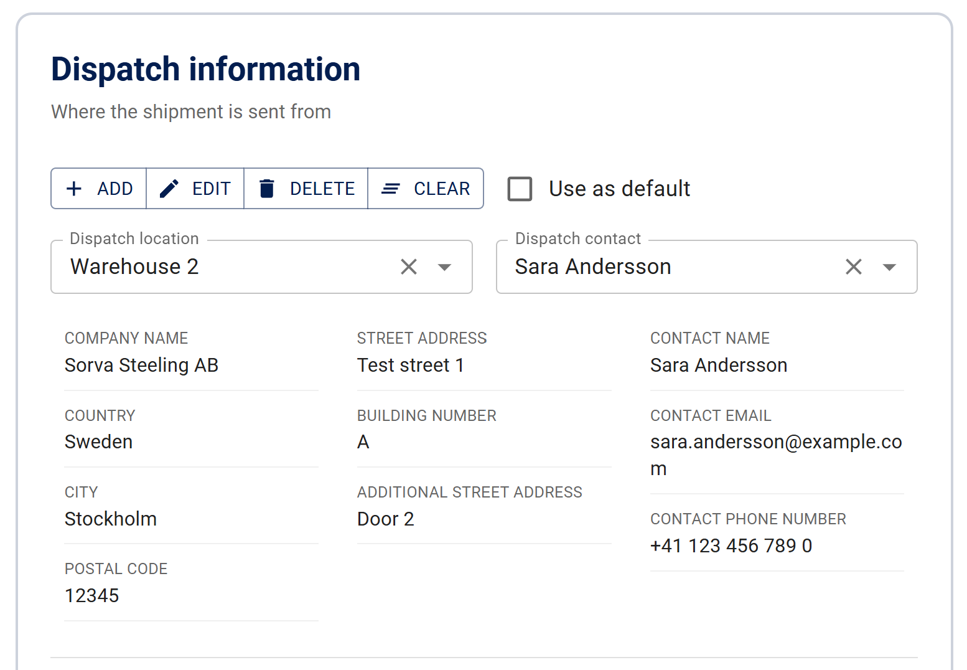
Task: Enable the Use as default checkbox
Action: tap(520, 189)
